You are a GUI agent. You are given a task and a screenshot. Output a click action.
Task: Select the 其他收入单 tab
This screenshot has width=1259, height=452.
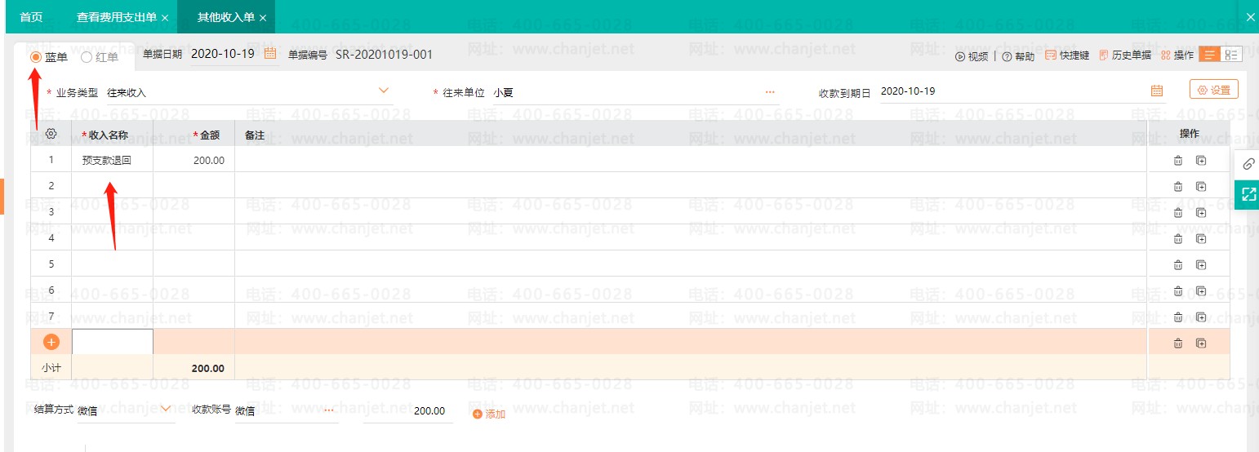coord(226,17)
